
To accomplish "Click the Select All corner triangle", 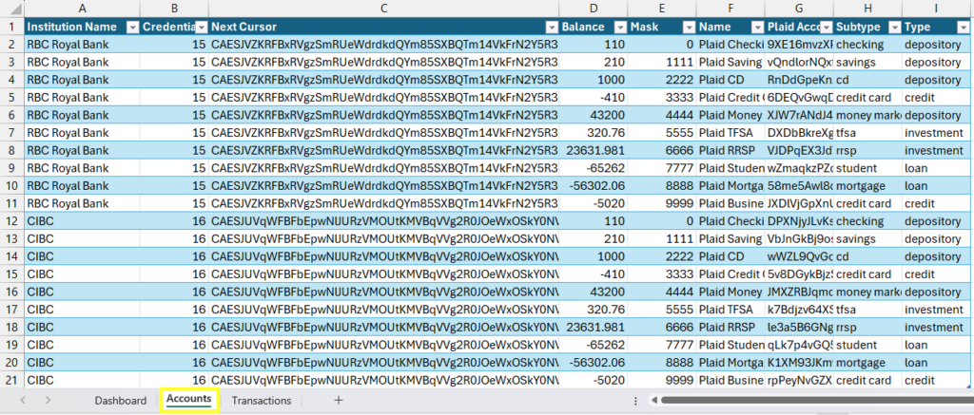I will [11, 9].
